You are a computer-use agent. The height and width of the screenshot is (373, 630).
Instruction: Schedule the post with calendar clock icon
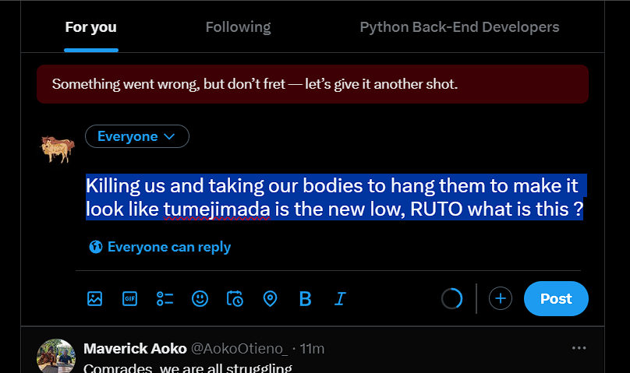(235, 299)
